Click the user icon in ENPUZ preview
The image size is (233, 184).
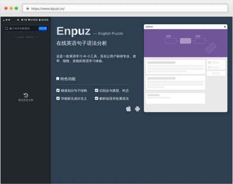[x=225, y=27]
